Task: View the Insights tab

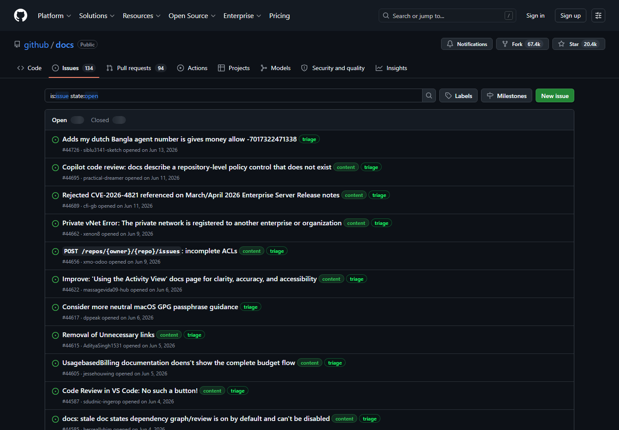Action: (391, 68)
